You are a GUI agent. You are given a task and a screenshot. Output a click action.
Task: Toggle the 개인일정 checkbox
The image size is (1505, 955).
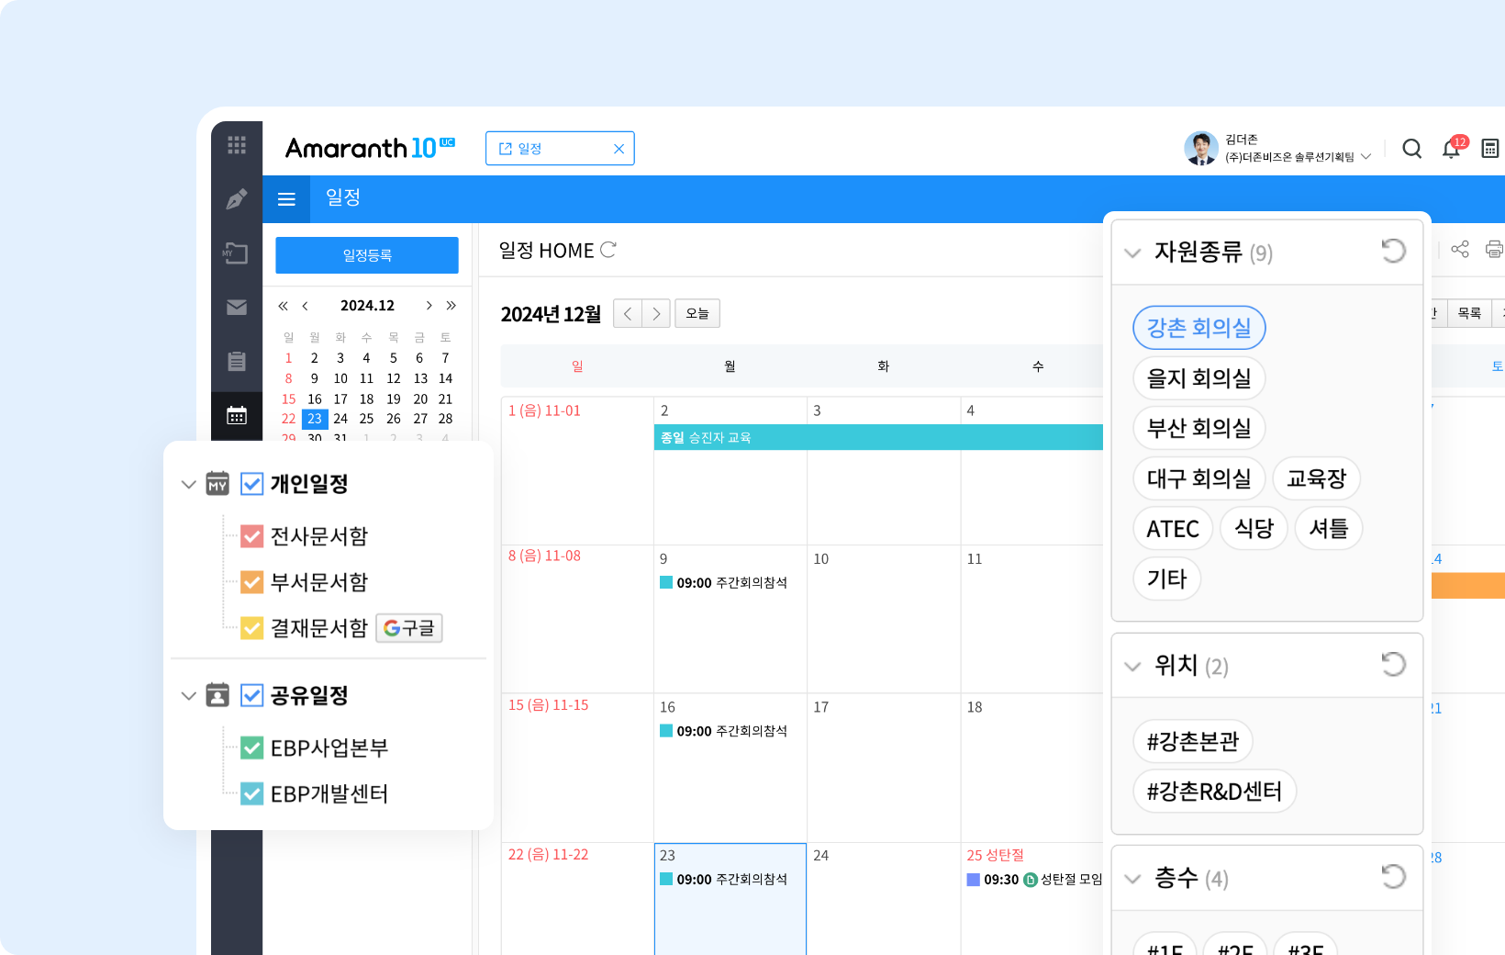tap(251, 484)
